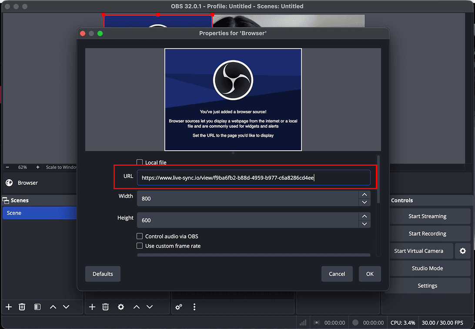Screen dimensions: 475x329
Task: Zoom in preview with plus icon
Action: [38, 167]
